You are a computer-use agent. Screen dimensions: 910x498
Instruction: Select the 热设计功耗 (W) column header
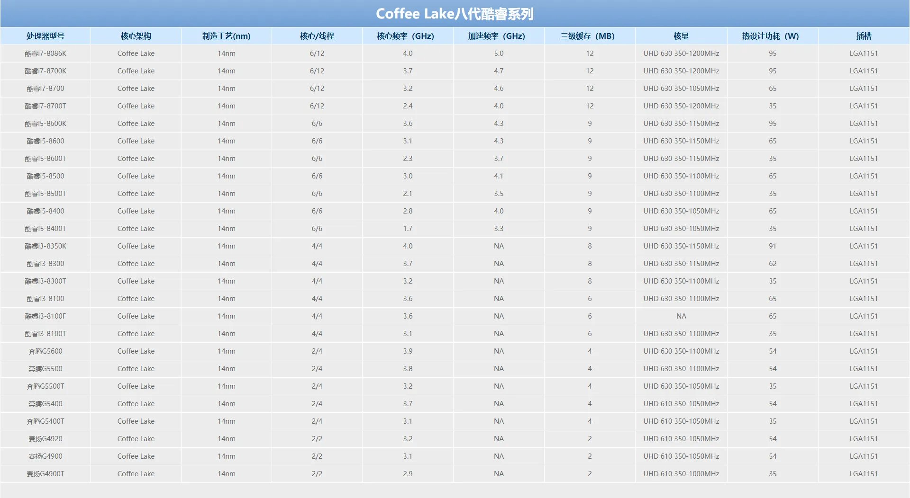click(771, 36)
